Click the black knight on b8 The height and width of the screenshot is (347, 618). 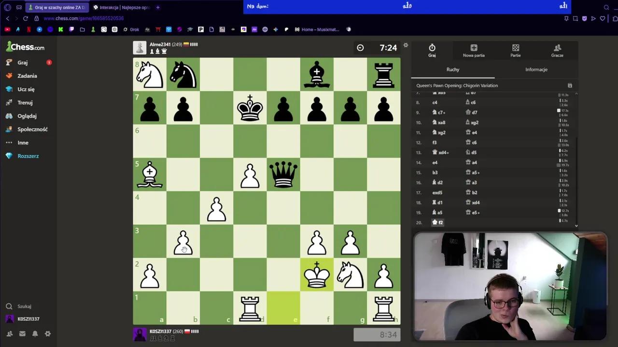tap(183, 74)
